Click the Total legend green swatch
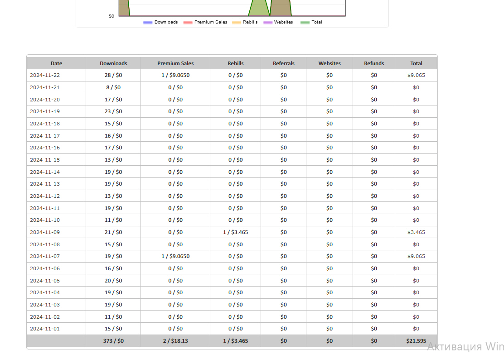Viewport: 504px width, 354px height. pos(305,23)
